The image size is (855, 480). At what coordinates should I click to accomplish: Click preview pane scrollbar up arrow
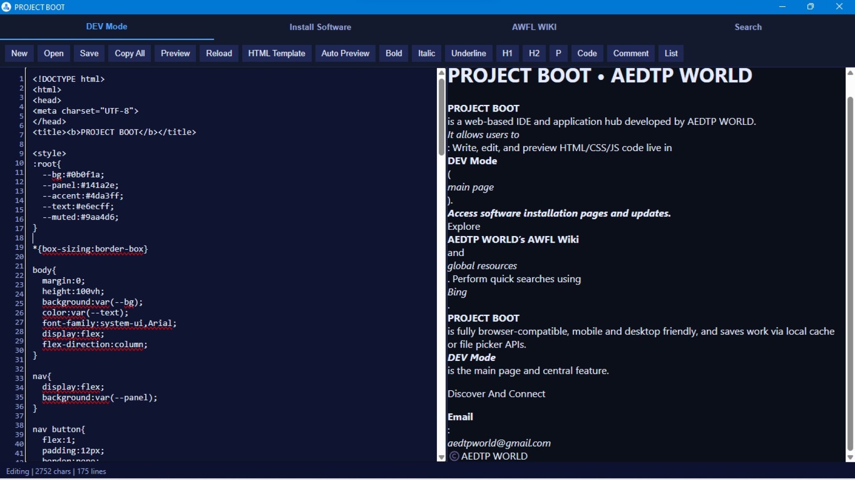[x=850, y=72]
